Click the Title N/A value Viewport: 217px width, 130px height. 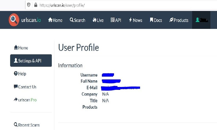click(x=105, y=101)
